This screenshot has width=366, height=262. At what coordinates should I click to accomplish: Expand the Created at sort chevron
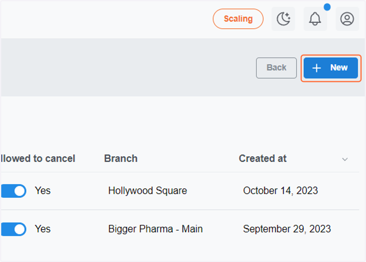point(345,159)
